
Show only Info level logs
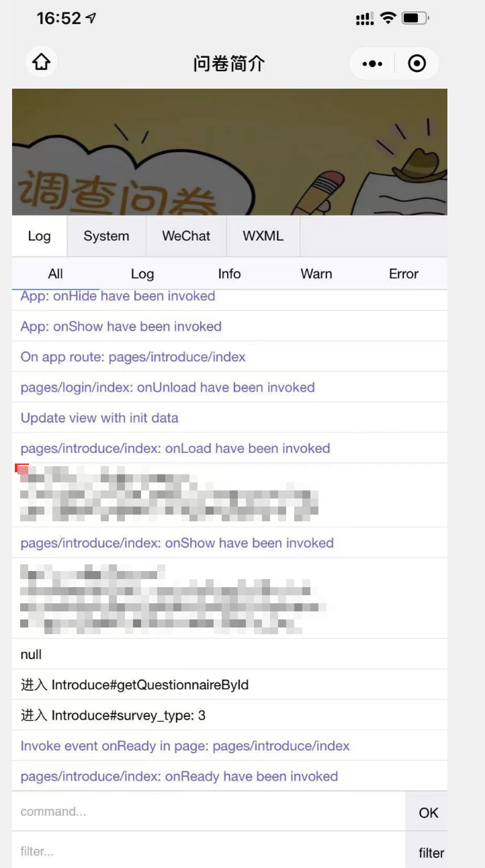coord(229,273)
